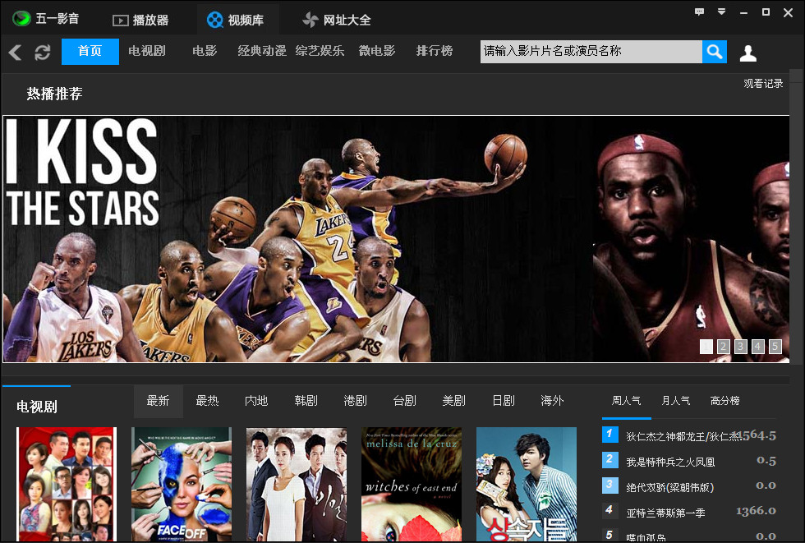Filter TV dramas by 韩剧
The width and height of the screenshot is (805, 543).
point(306,401)
